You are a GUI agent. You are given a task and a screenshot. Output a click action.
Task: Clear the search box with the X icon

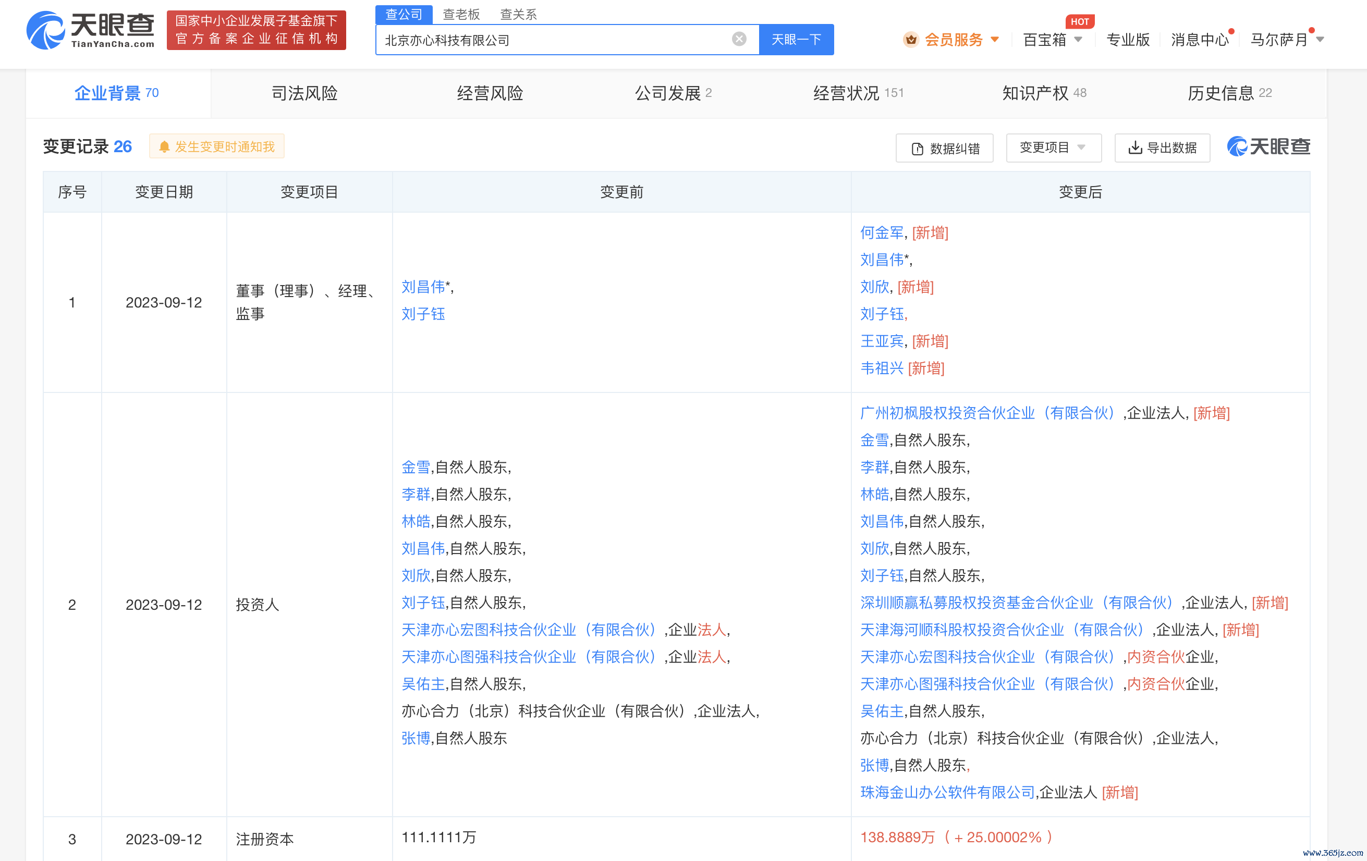click(739, 39)
